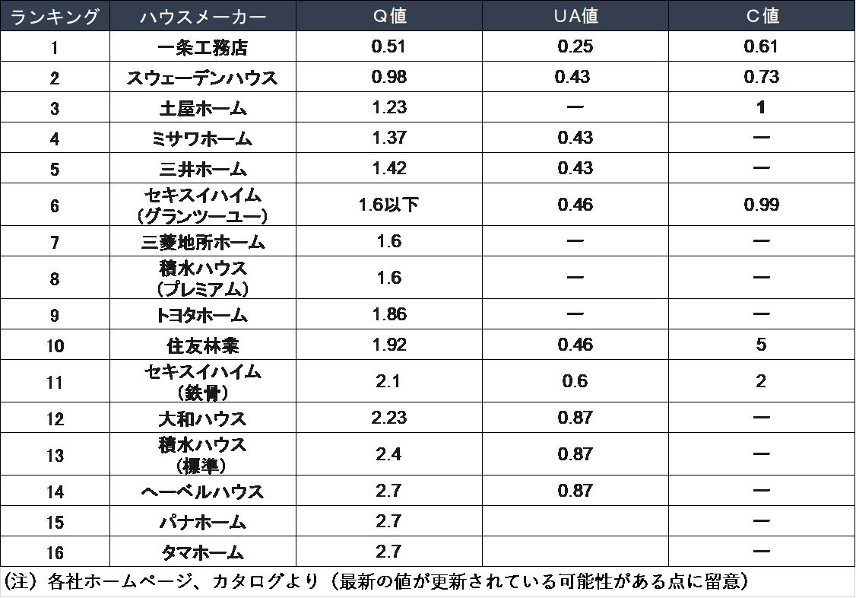This screenshot has height=598, width=856.
Task: Click UA値 0.46 for セキスイハイム グランツーユー
Action: (575, 205)
